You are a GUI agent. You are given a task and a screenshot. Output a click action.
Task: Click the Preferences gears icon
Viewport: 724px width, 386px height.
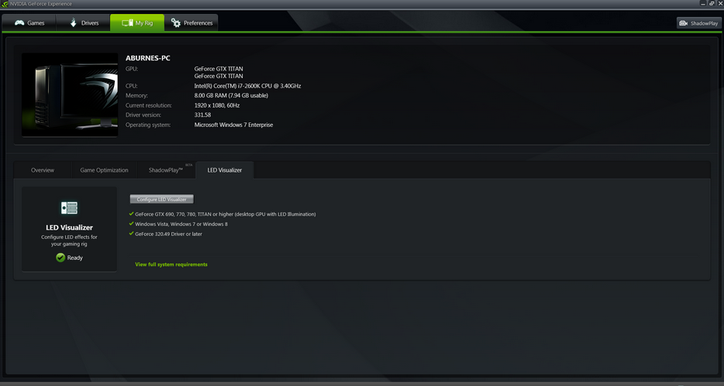click(x=176, y=22)
